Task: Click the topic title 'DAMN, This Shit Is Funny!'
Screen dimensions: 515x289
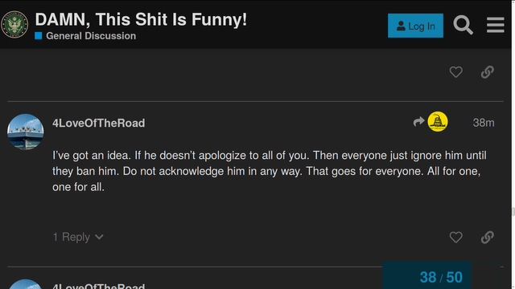Action: pos(141,19)
